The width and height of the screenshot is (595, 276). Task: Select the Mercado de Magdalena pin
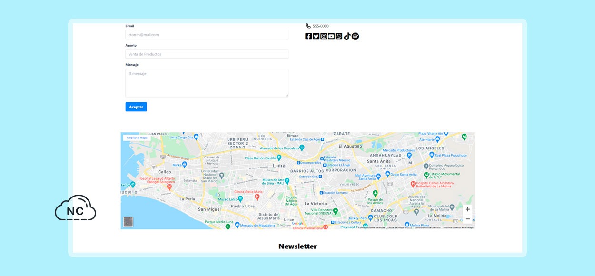[237, 225]
